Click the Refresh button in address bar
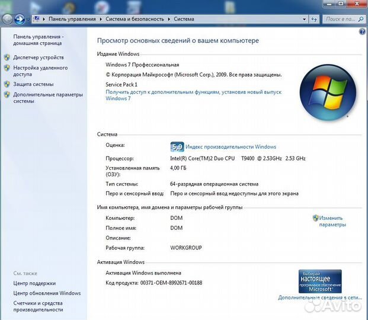 click(x=314, y=19)
